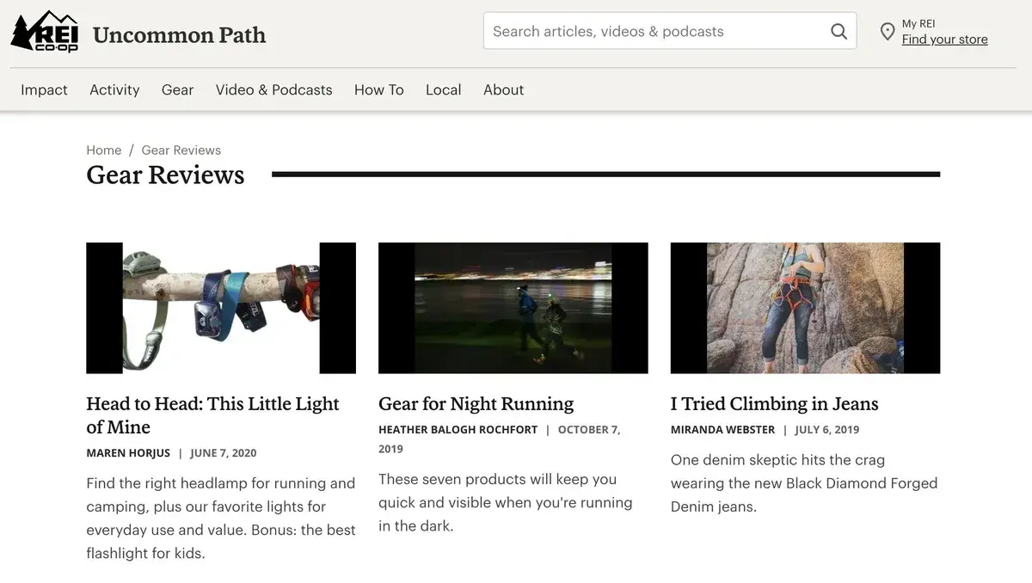Image resolution: width=1032 pixels, height=583 pixels.
Task: Click the REI Co-op logo
Action: (x=45, y=31)
